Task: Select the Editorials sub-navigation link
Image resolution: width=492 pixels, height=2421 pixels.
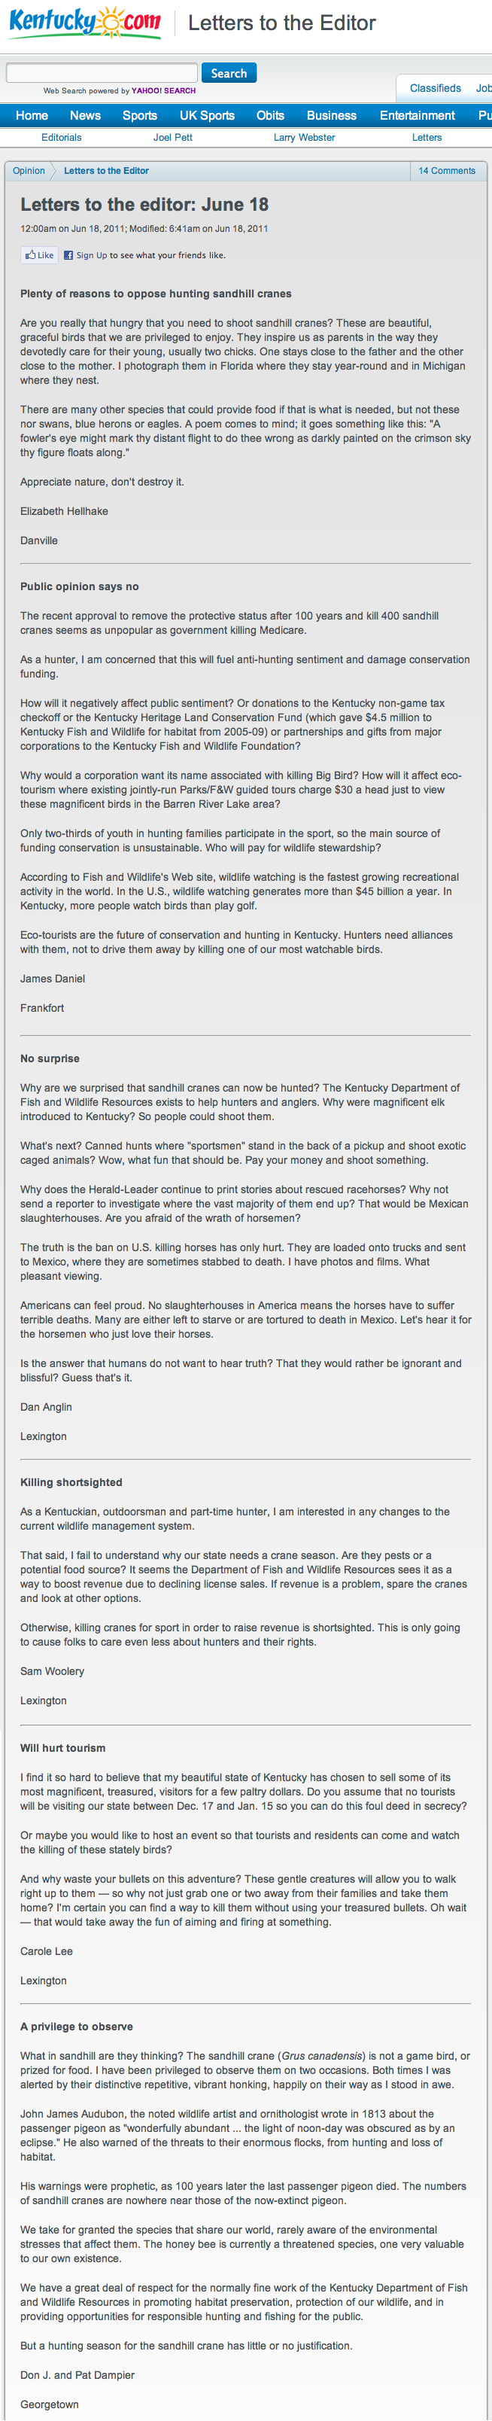Action: 61,137
